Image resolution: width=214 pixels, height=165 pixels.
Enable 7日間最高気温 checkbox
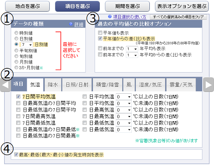18,116
